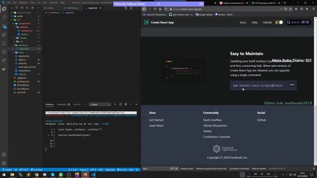This screenshot has height=178, width=317.
Task: Expand the styles folder
Action: [x=21, y=52]
